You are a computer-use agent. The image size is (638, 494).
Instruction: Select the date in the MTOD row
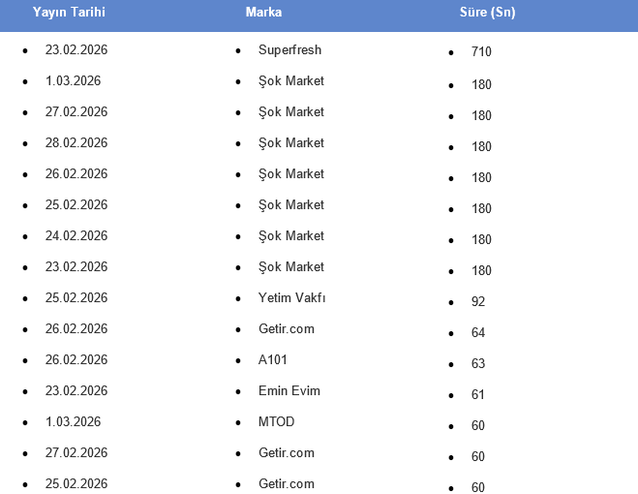(x=73, y=421)
